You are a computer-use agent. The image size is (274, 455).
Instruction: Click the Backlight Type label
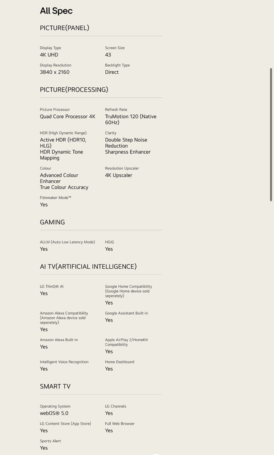pos(117,65)
